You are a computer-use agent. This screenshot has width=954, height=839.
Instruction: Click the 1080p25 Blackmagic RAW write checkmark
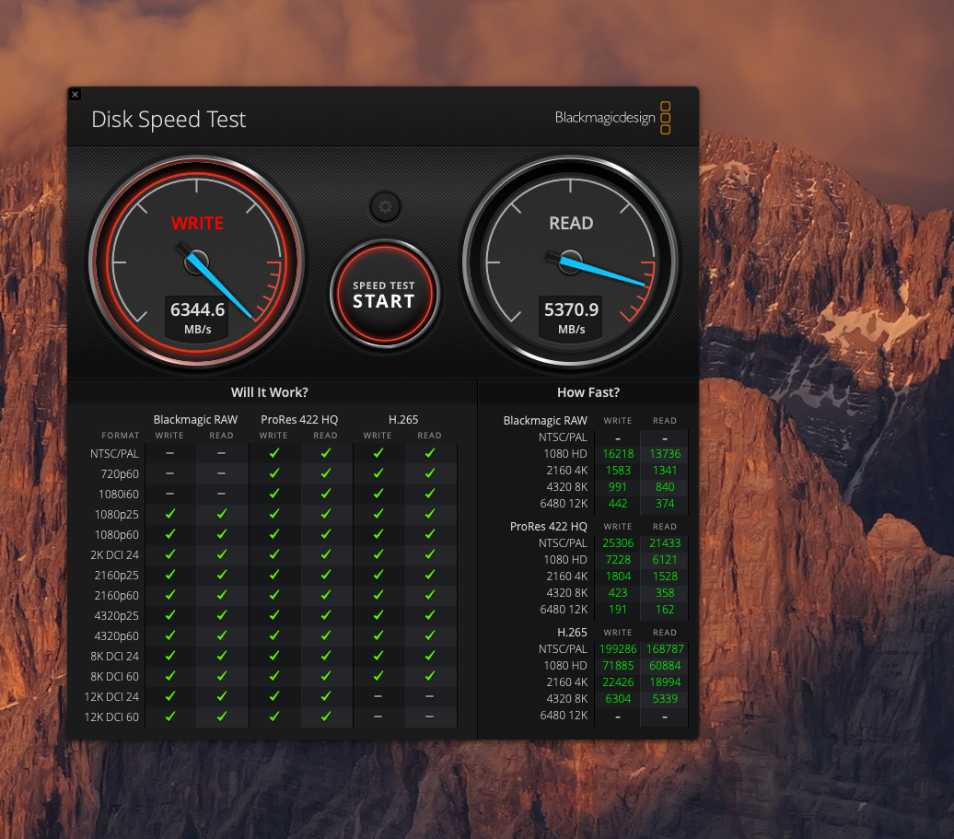point(169,514)
